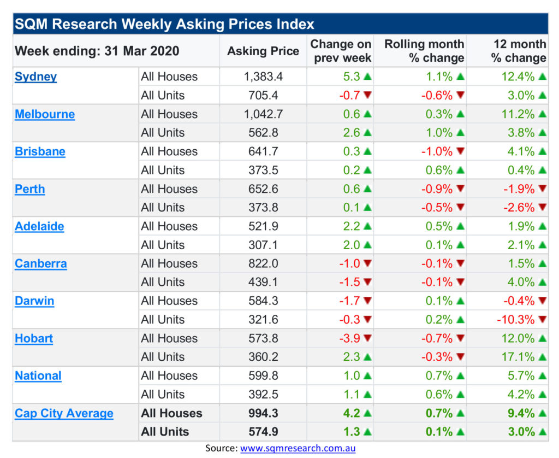The height and width of the screenshot is (458, 559).
Task: Click the red arrow beside Darwin's -1.7
Action: (x=367, y=301)
